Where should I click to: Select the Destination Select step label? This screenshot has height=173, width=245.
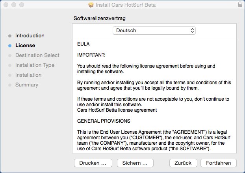37,55
